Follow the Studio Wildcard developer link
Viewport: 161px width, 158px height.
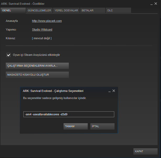coord(42,29)
